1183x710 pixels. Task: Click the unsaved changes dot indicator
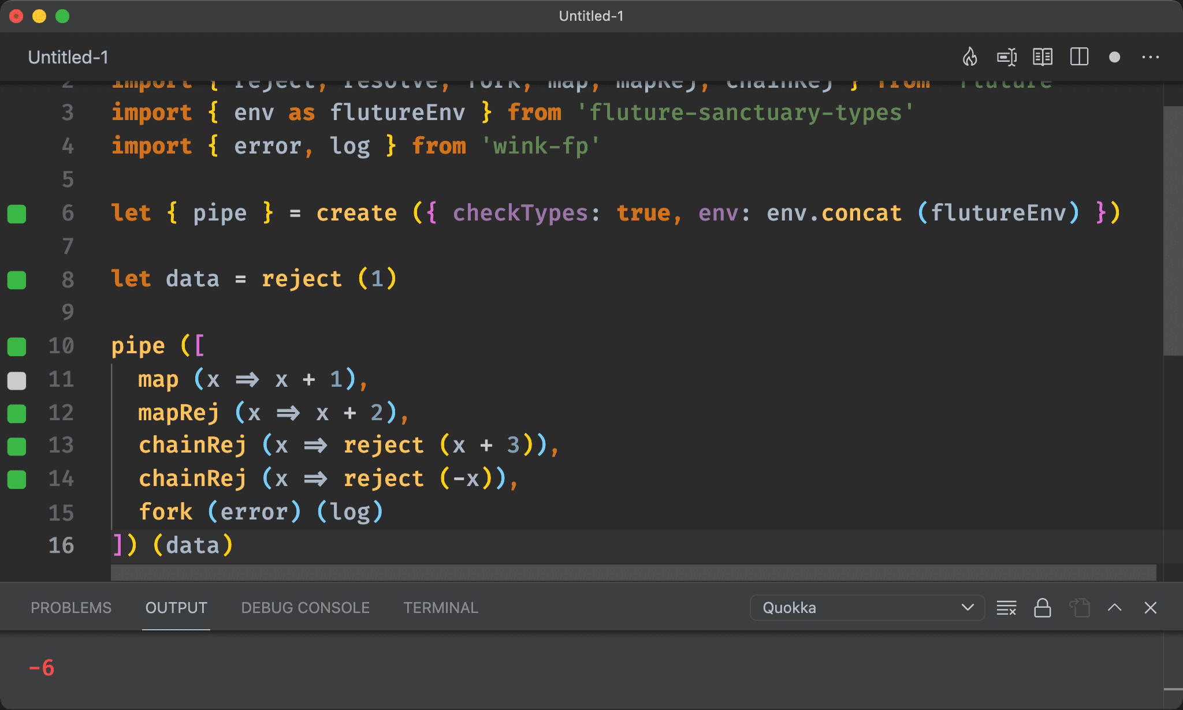1115,57
